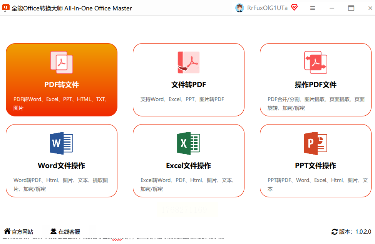Click the 操作PDF文件 card icon
Viewport: 375px width, 244px height.
(315, 62)
